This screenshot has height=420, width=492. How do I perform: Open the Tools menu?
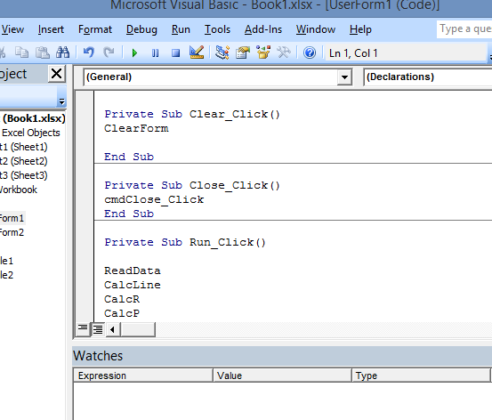(217, 29)
